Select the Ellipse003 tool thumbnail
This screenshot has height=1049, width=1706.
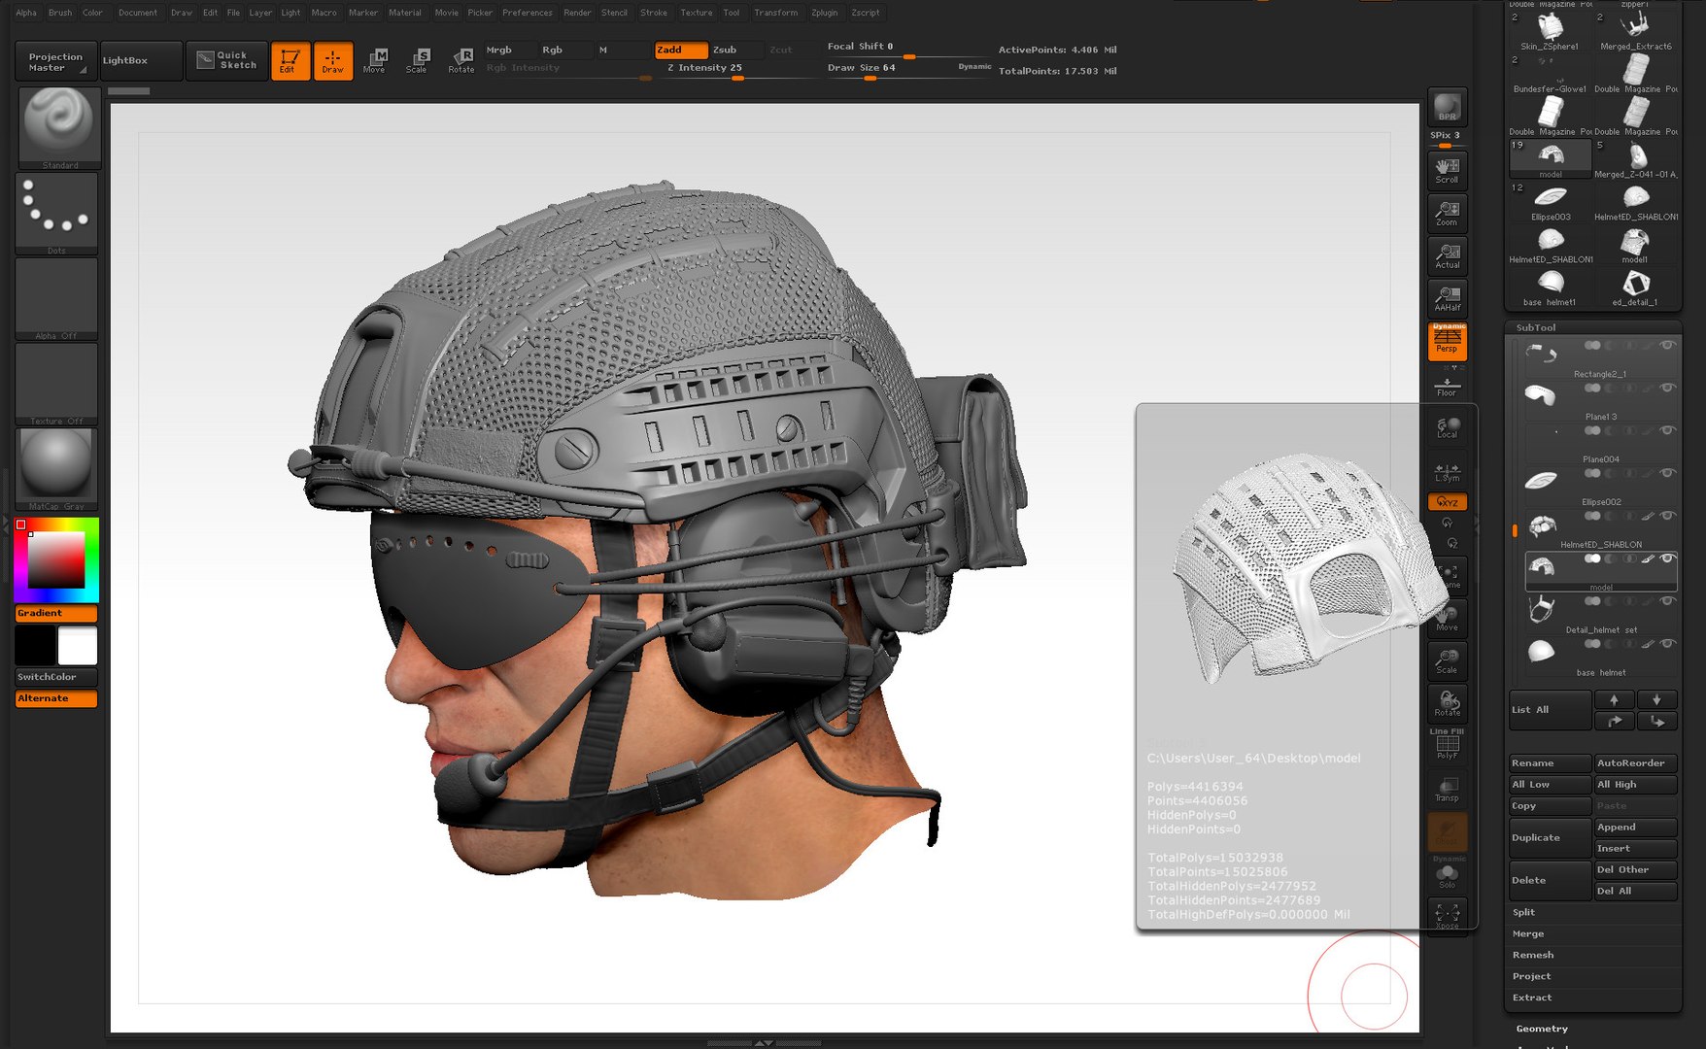1551,202
